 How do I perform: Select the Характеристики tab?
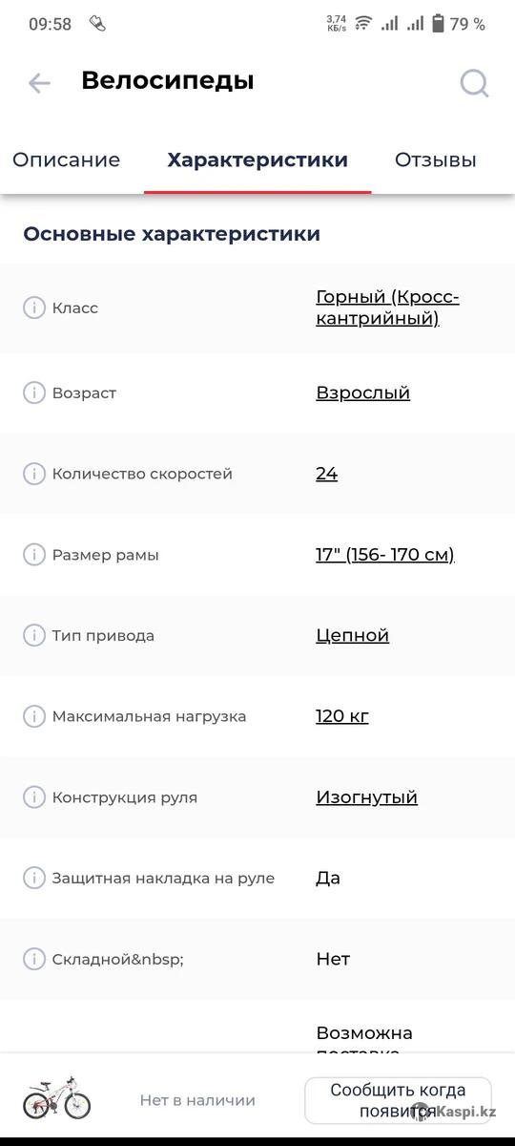point(257,160)
